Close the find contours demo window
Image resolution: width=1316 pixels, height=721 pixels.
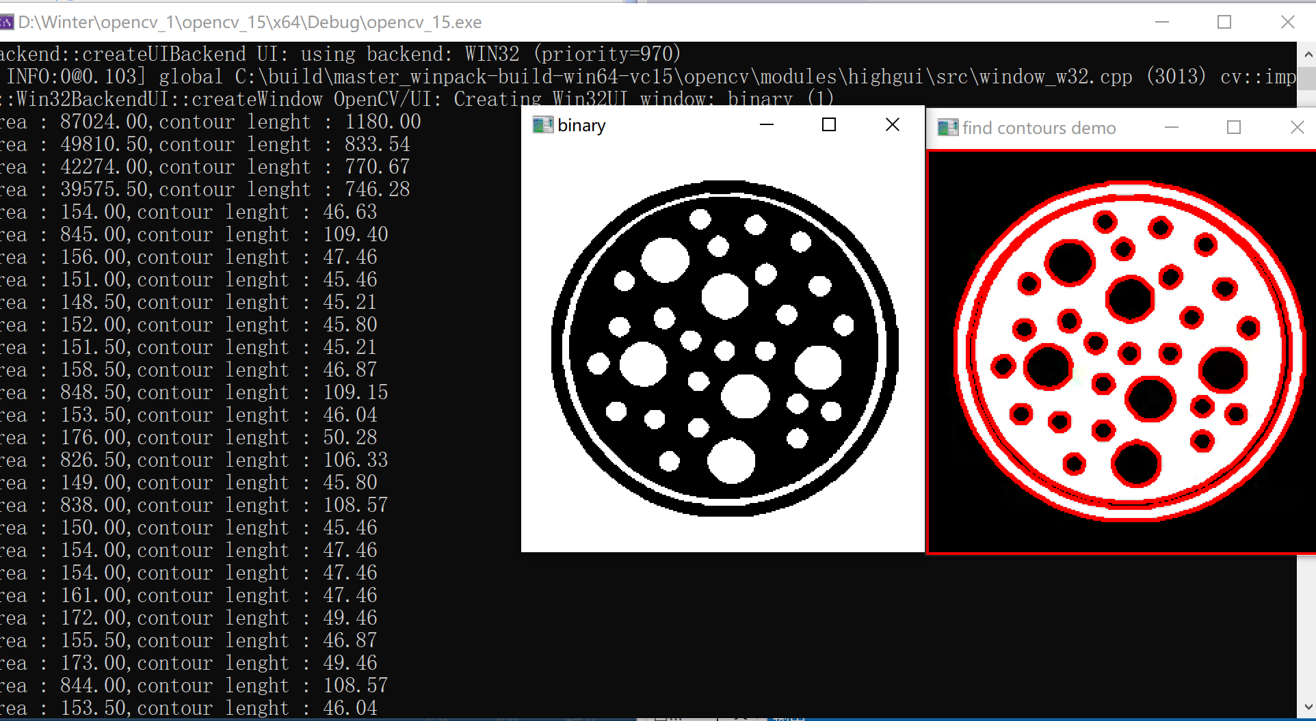1297,127
